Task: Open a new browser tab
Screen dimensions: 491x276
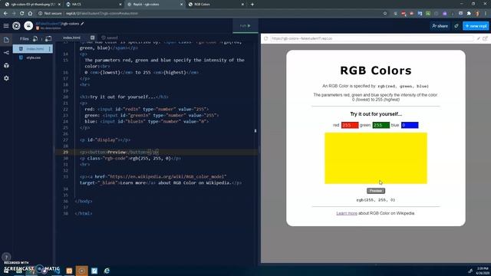Action: 252,5
